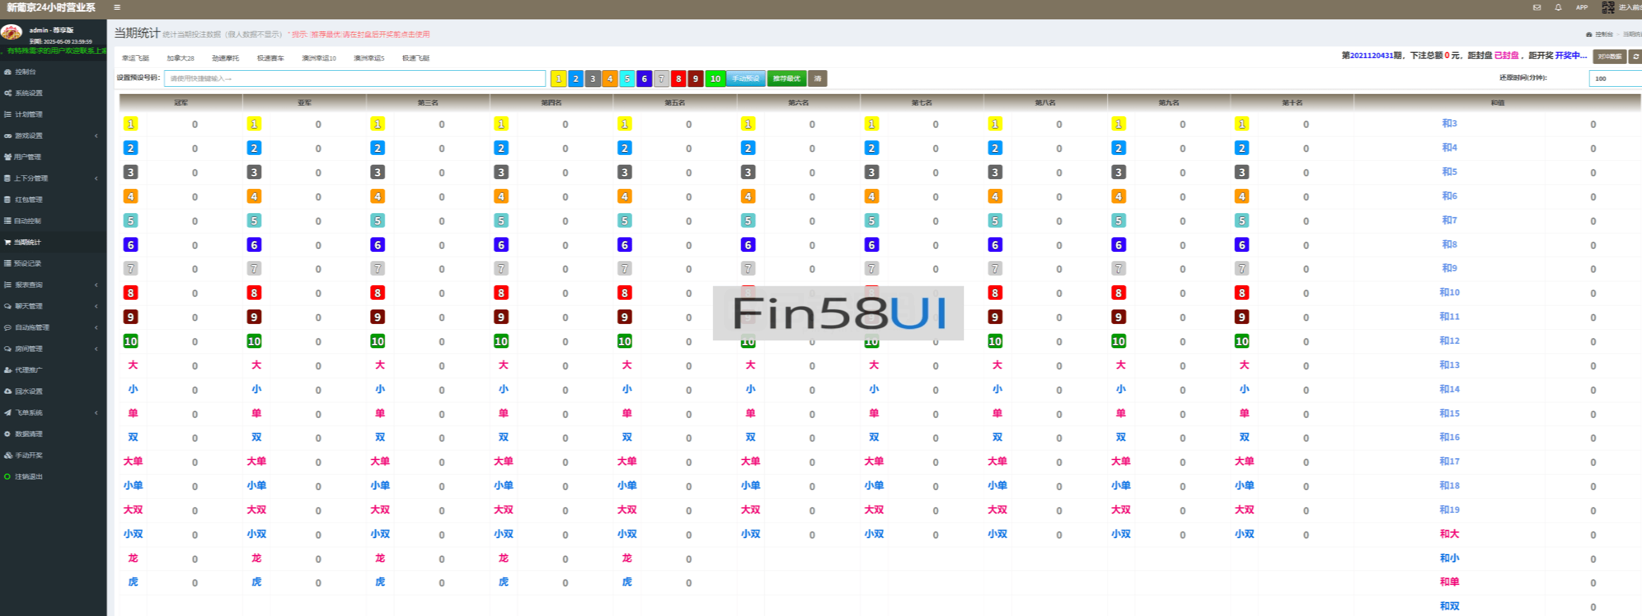Switch to the 加拿大28 game tab

[180, 58]
